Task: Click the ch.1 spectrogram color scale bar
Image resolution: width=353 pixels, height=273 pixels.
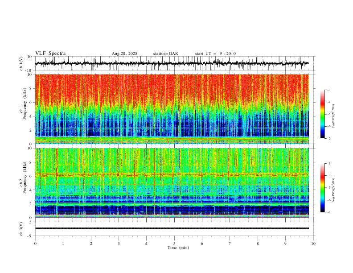Action: click(x=323, y=114)
